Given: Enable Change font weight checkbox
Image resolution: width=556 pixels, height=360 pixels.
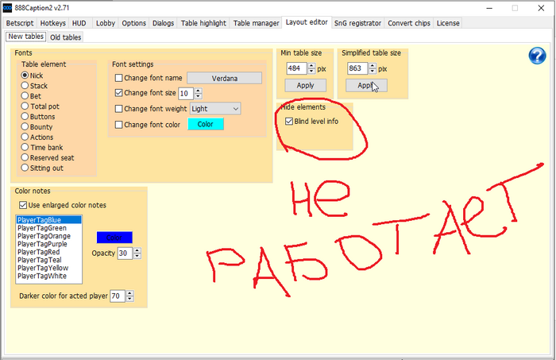Looking at the screenshot, I should point(119,109).
